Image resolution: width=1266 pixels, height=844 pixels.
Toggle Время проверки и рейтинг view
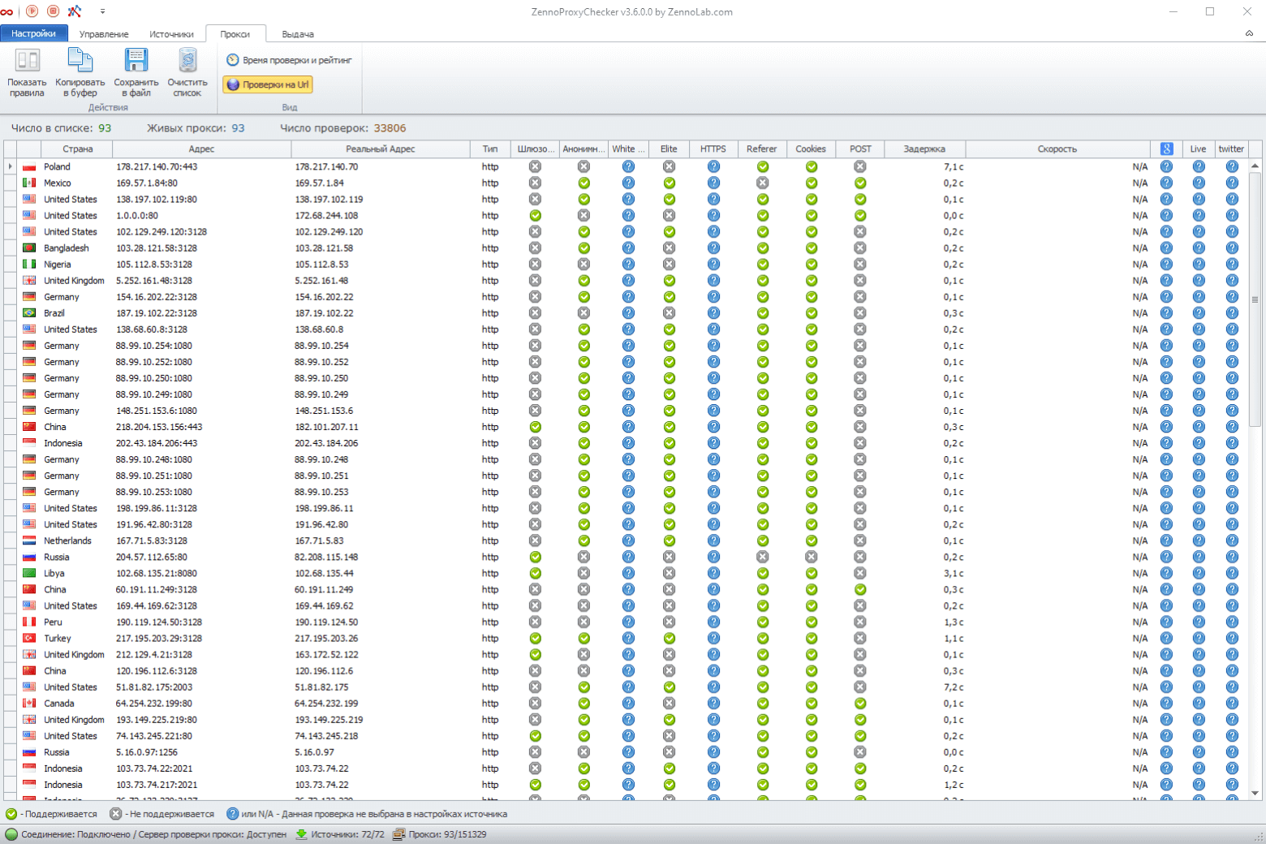(289, 60)
